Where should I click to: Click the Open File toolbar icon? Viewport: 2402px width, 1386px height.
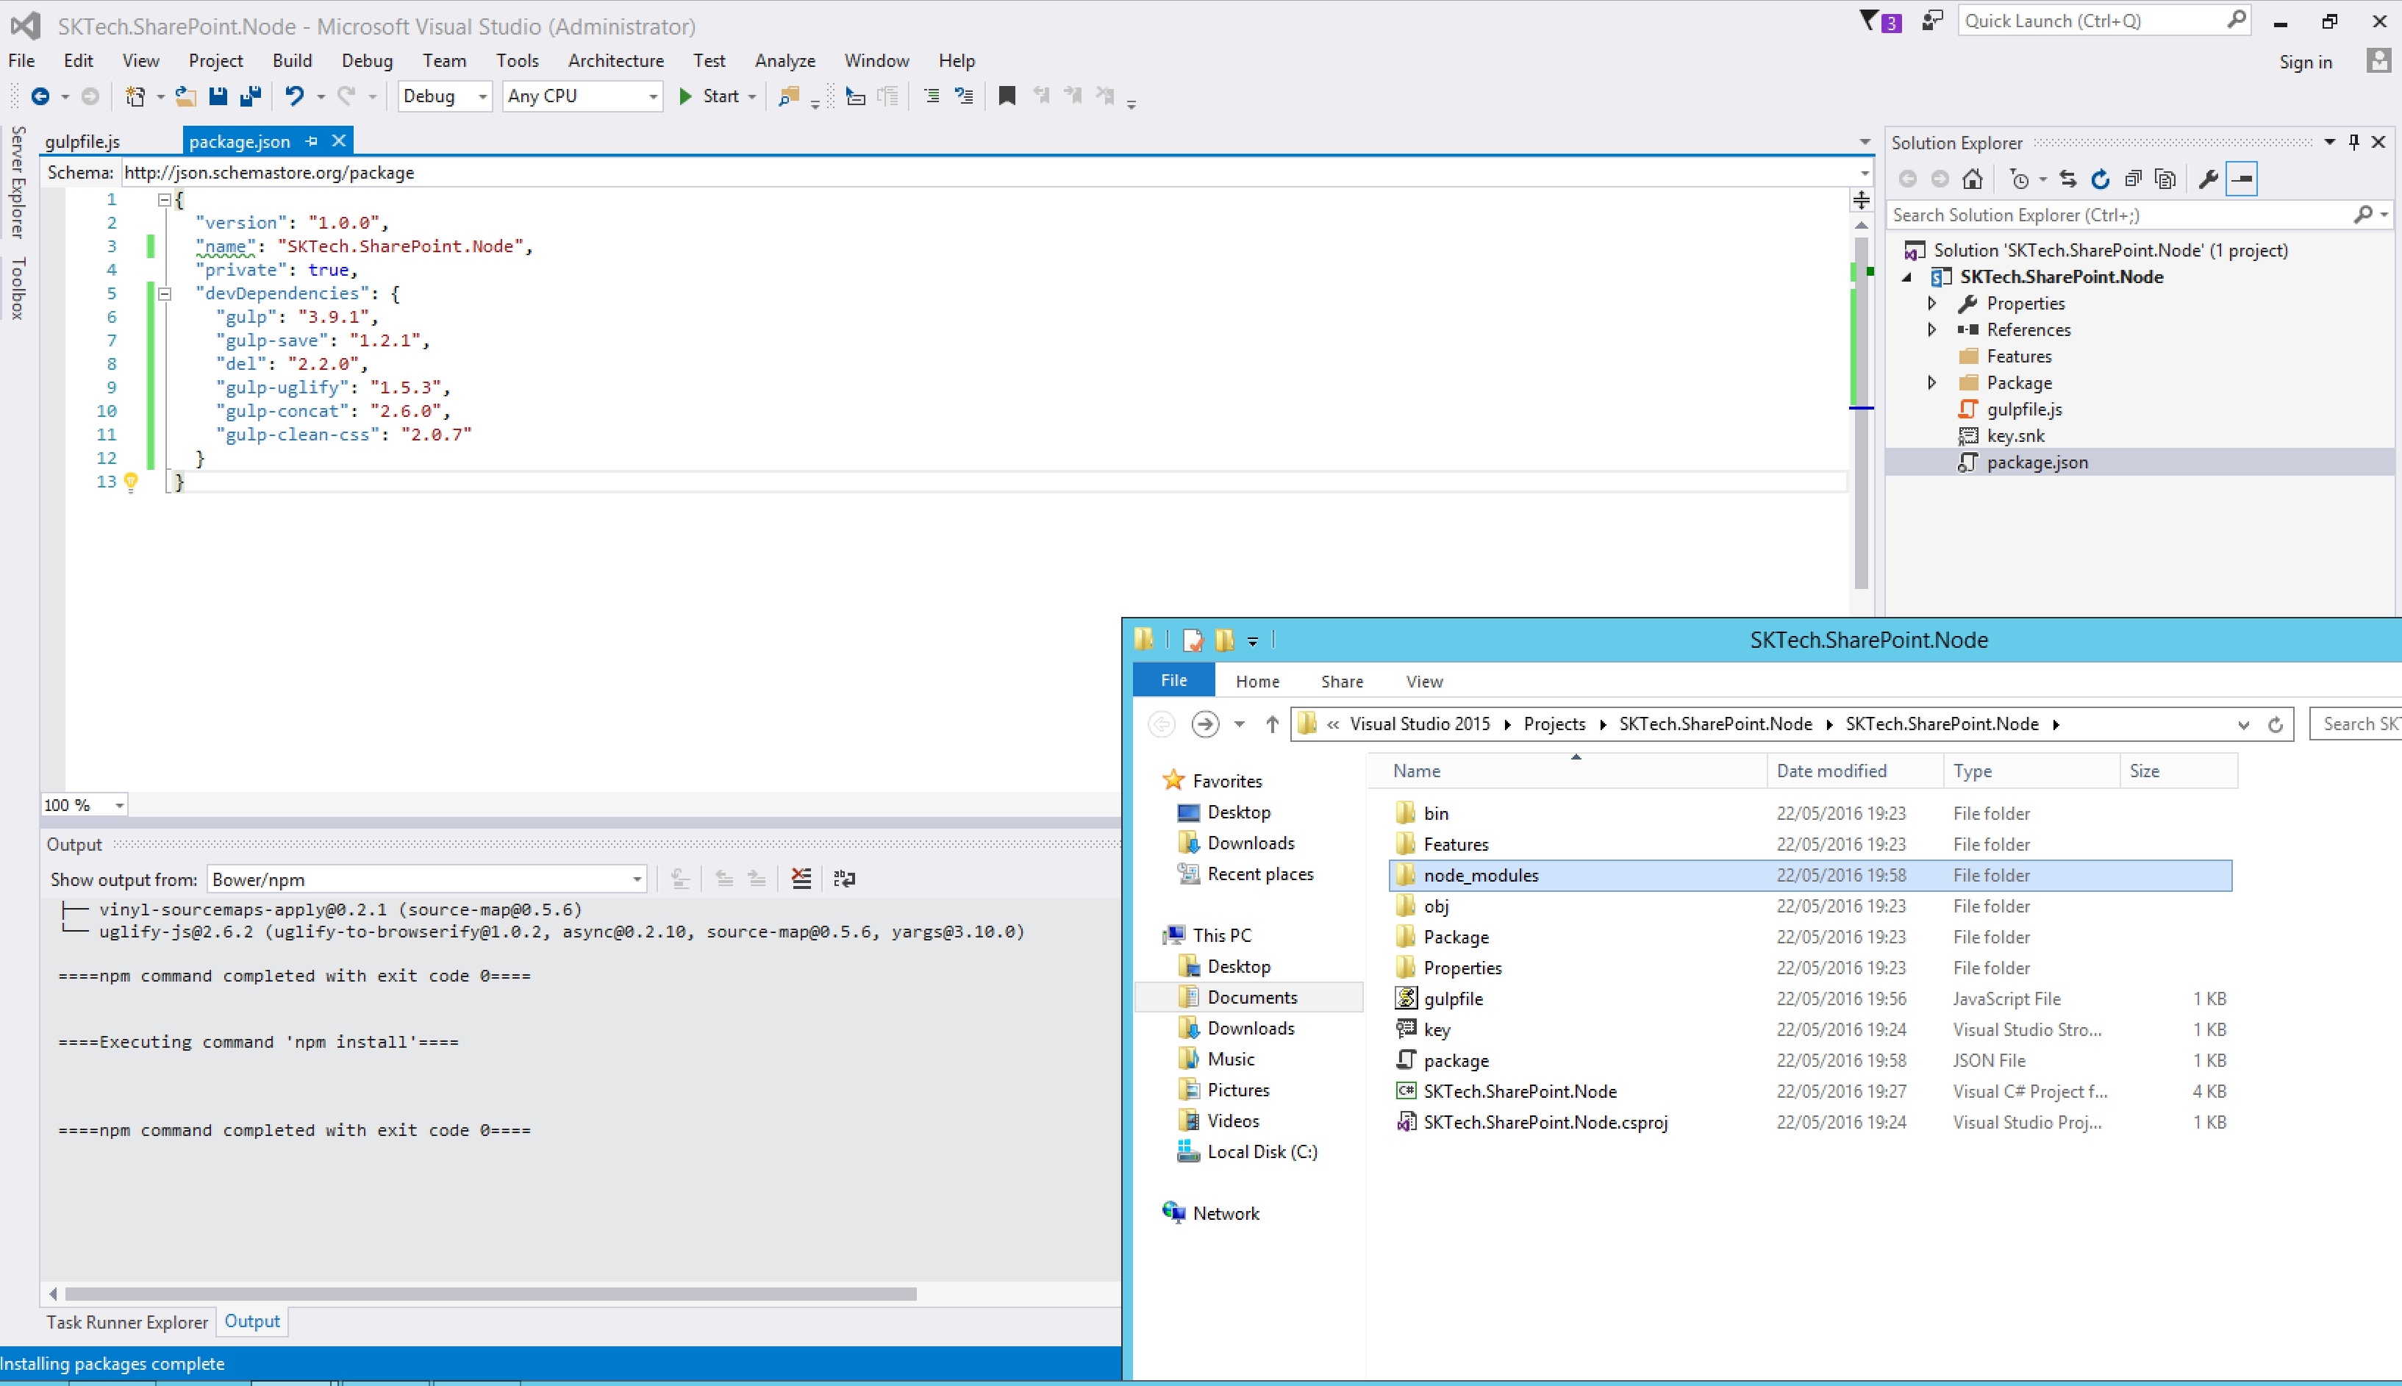185,96
